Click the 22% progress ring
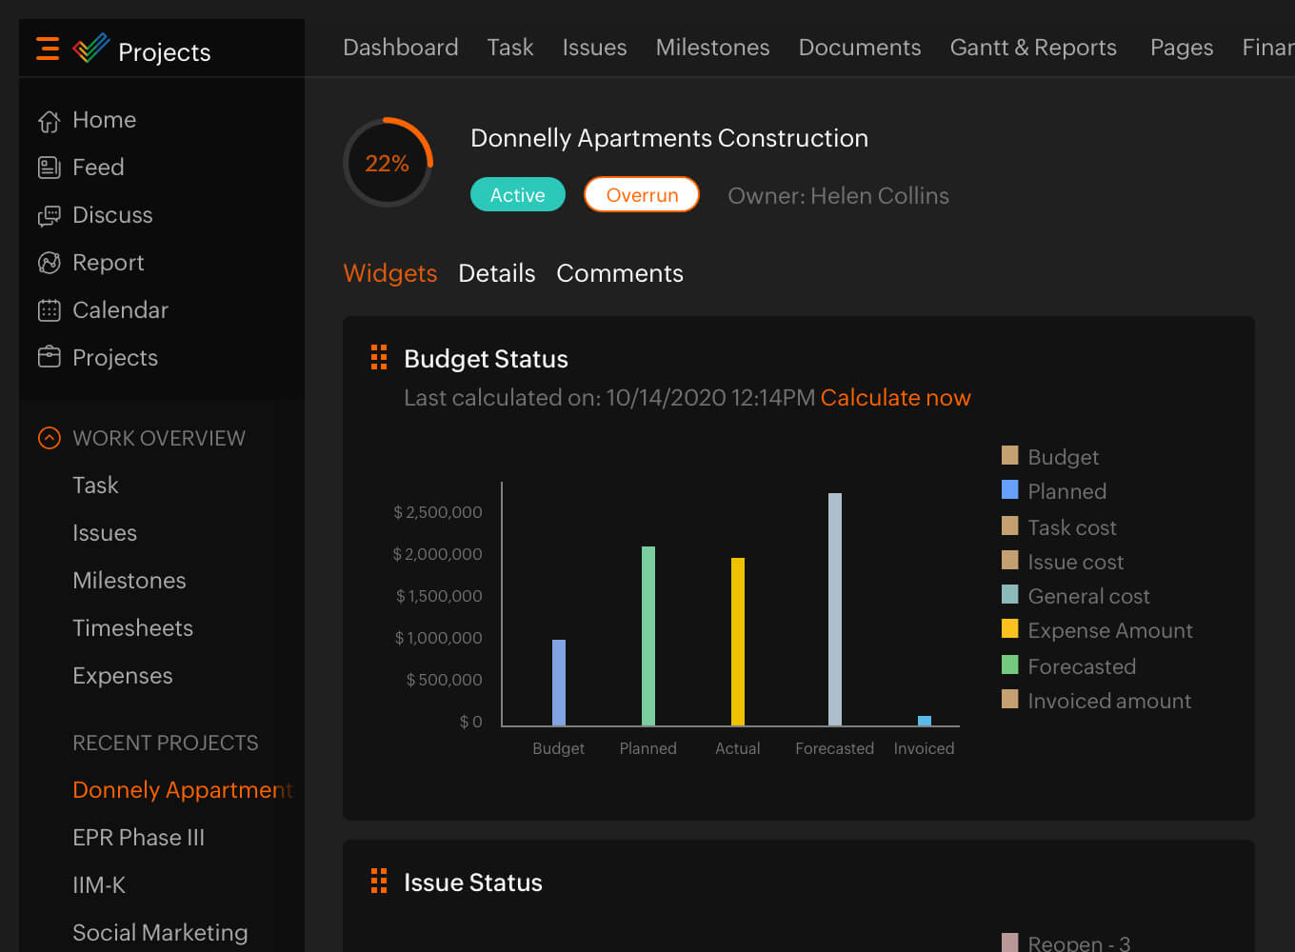Screen dimensions: 1295x952 [388, 163]
